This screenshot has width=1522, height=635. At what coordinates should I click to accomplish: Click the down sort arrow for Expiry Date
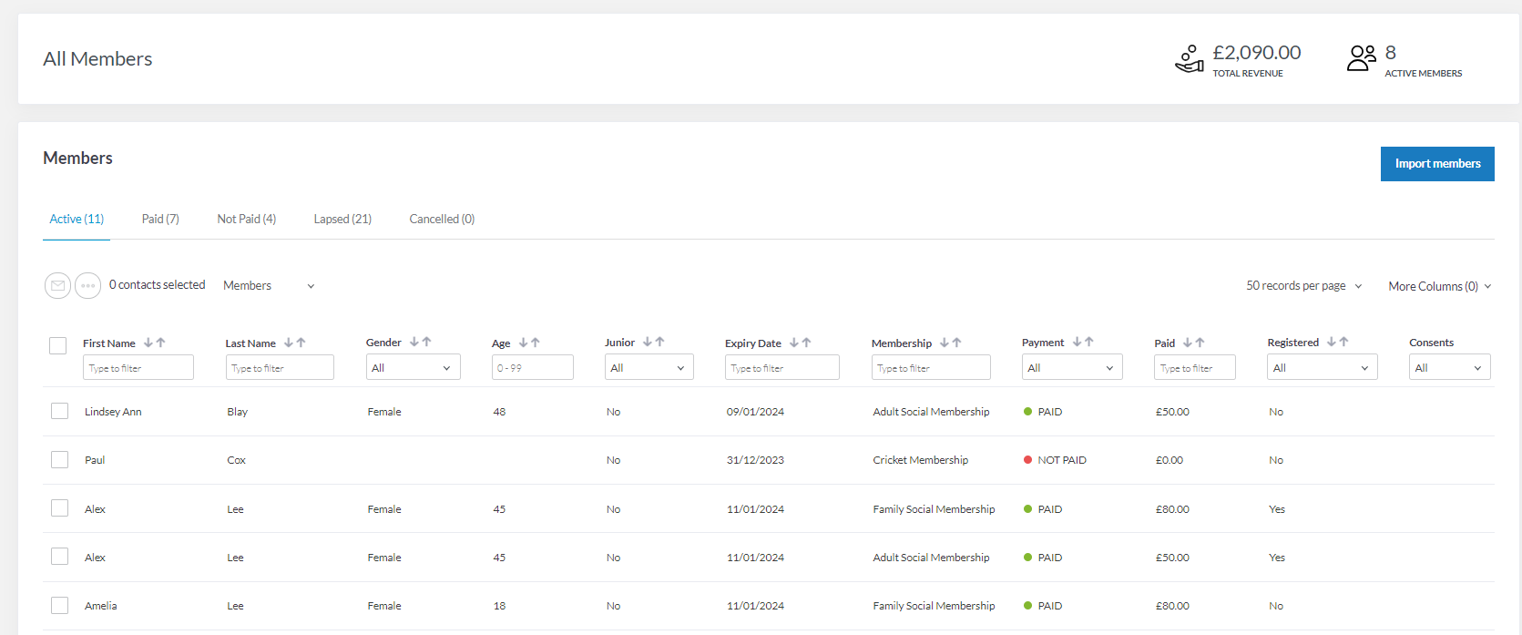(794, 343)
